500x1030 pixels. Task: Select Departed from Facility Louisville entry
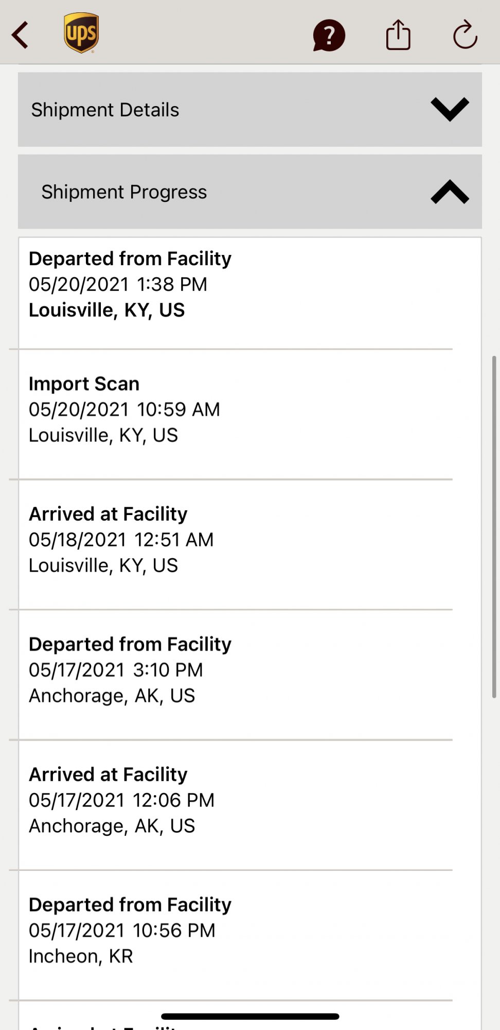[x=236, y=293]
